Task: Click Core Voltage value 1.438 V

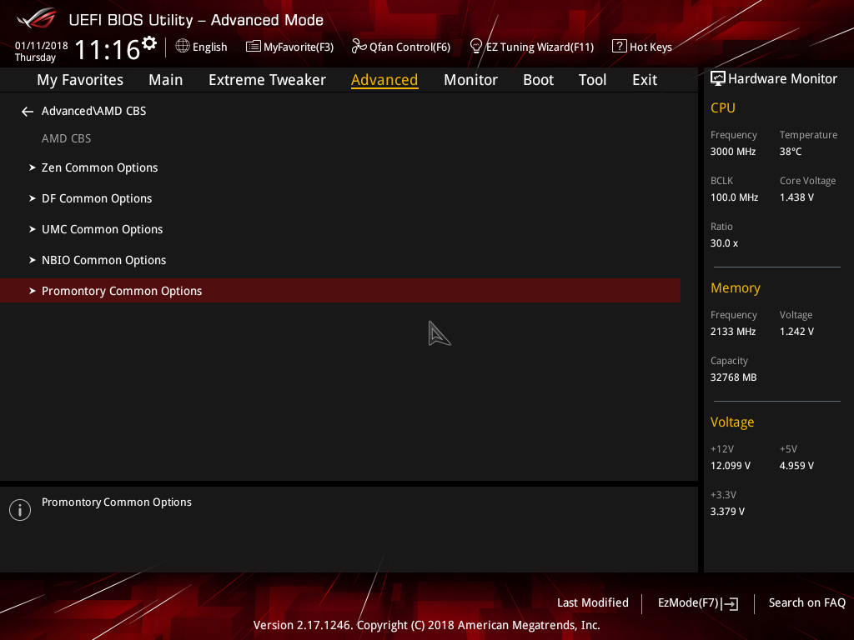Action: click(796, 197)
